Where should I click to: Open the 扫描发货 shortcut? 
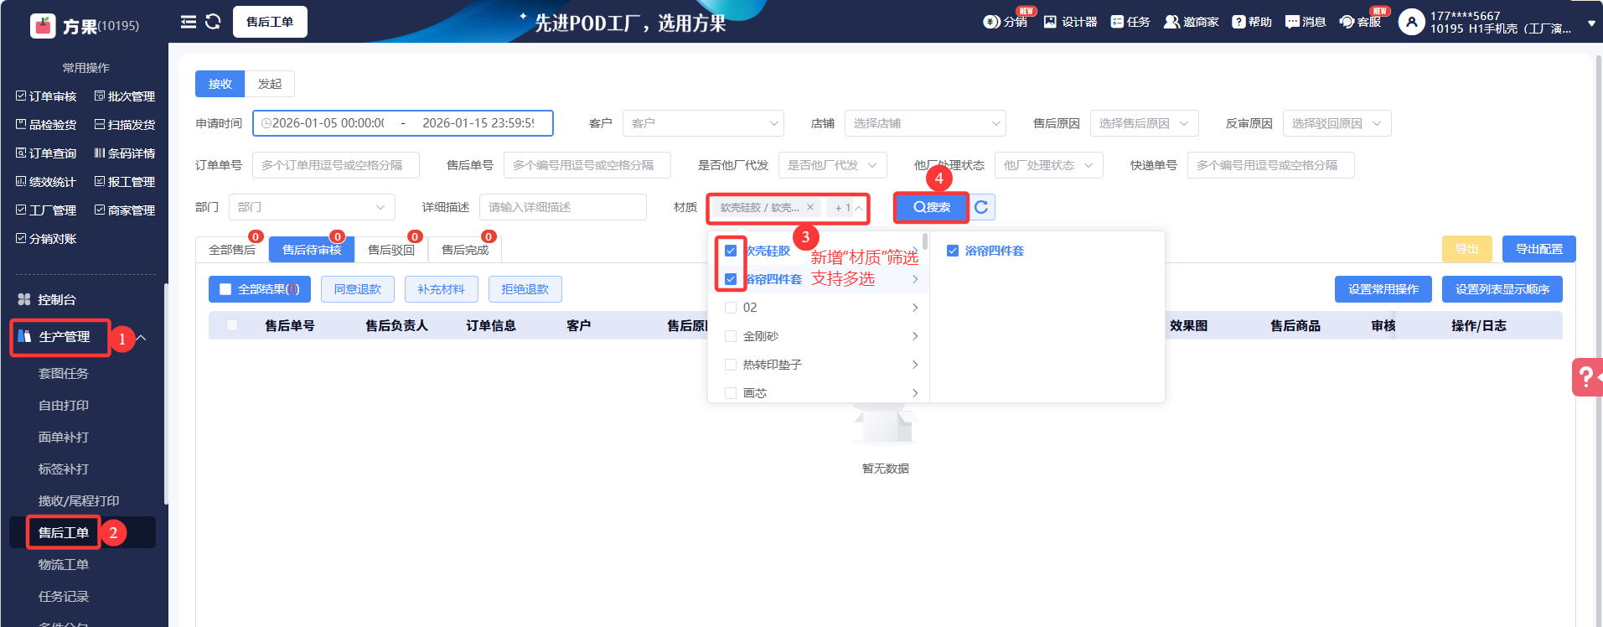pos(125,125)
